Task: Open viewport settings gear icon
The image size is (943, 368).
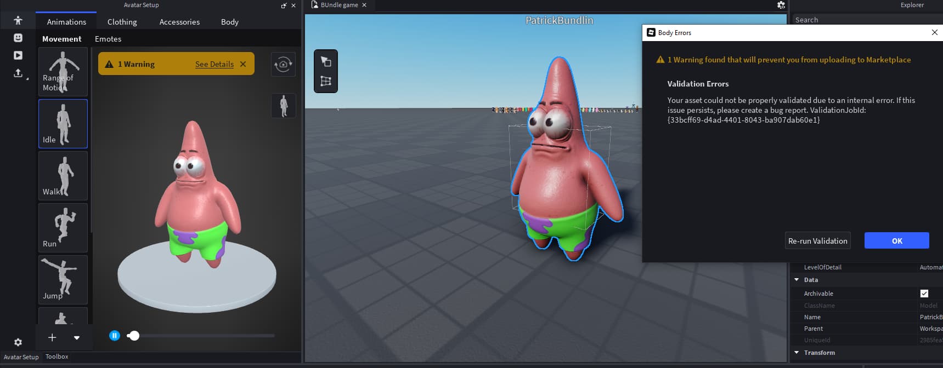Action: pyautogui.click(x=781, y=5)
